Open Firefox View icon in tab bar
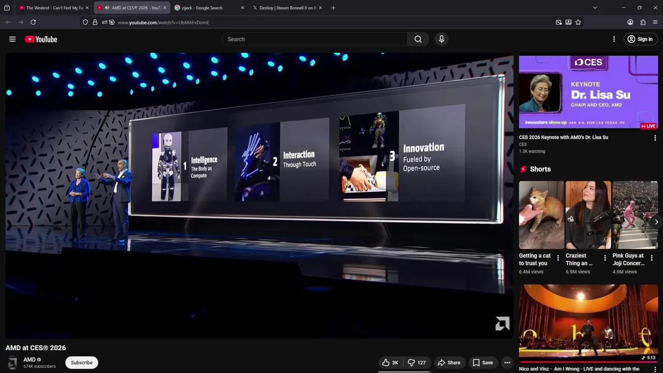 pos(7,8)
